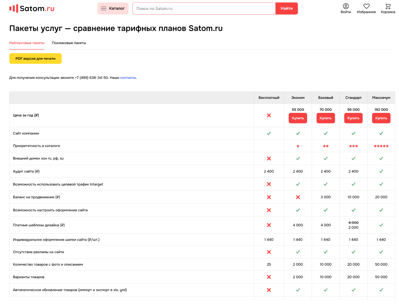Click the discounted 2 000 price for Стандарт templates

pyautogui.click(x=354, y=228)
